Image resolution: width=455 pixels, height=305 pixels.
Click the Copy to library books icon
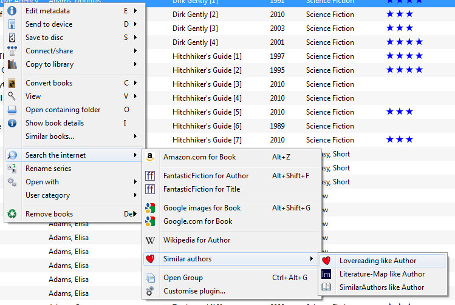pyautogui.click(x=12, y=64)
